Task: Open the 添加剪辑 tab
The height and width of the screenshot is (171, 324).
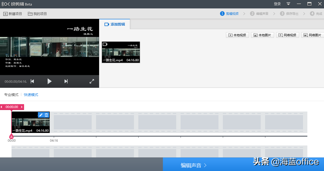Action: (x=115, y=24)
